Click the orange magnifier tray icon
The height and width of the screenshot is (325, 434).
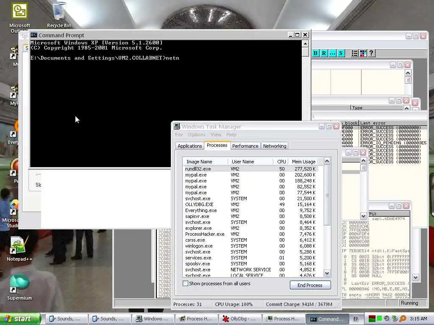click(x=403, y=319)
